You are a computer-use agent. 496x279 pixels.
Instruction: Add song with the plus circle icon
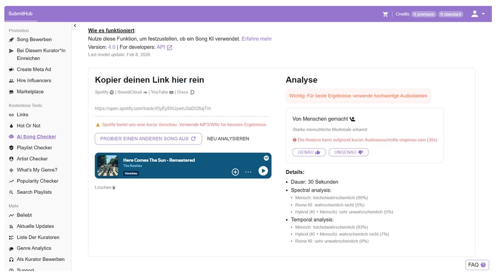[235, 172]
